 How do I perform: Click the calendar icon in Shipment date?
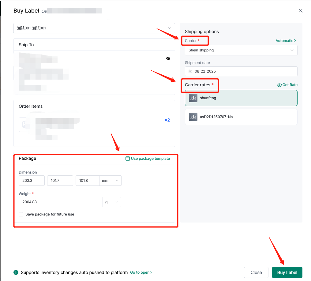pyautogui.click(x=190, y=71)
